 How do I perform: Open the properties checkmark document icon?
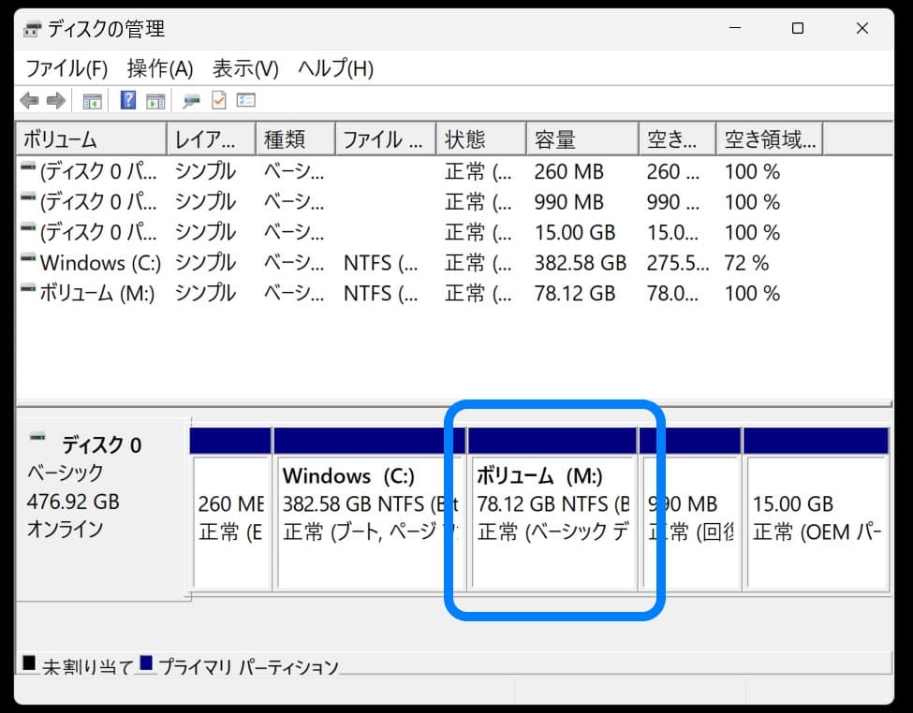click(219, 101)
